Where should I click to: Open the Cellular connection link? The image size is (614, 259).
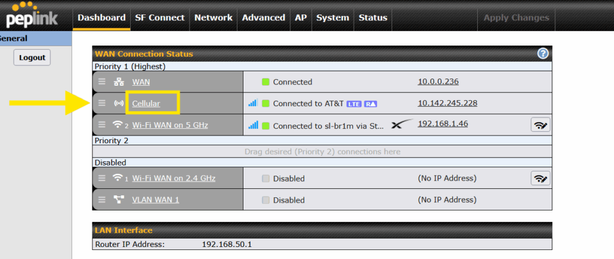click(x=146, y=103)
